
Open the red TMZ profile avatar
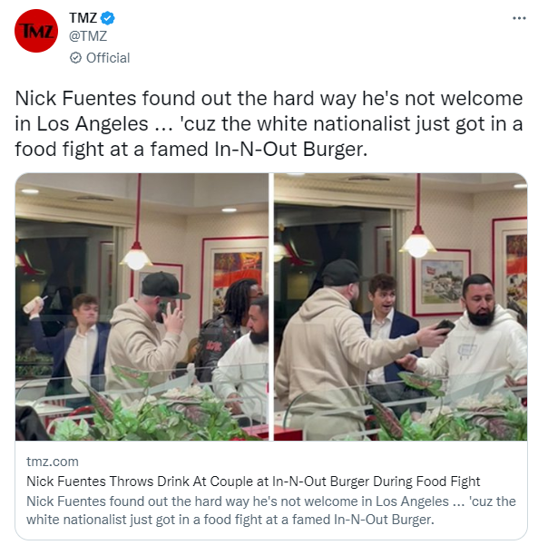click(36, 31)
